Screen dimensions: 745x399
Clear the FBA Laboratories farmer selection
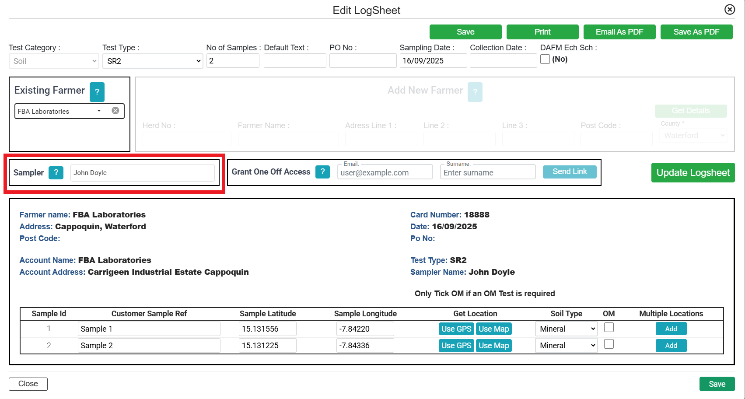point(115,111)
